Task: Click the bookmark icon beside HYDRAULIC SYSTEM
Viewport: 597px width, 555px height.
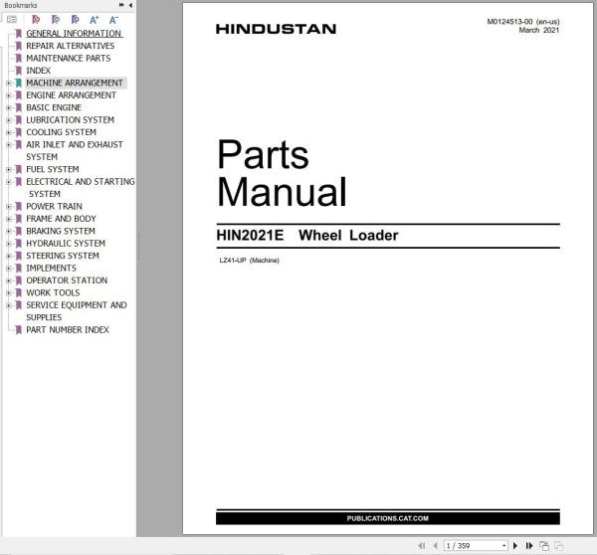Action: coord(18,244)
